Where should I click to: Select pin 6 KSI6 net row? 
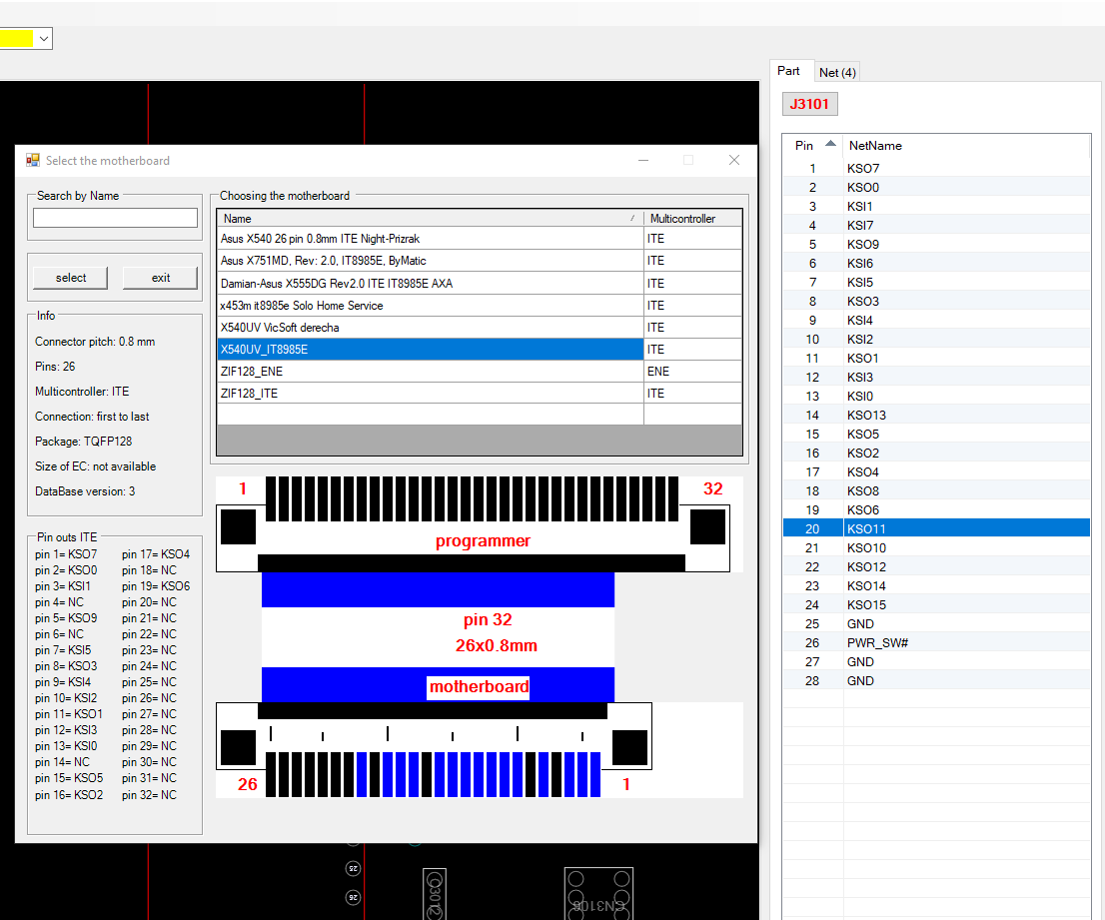[936, 264]
